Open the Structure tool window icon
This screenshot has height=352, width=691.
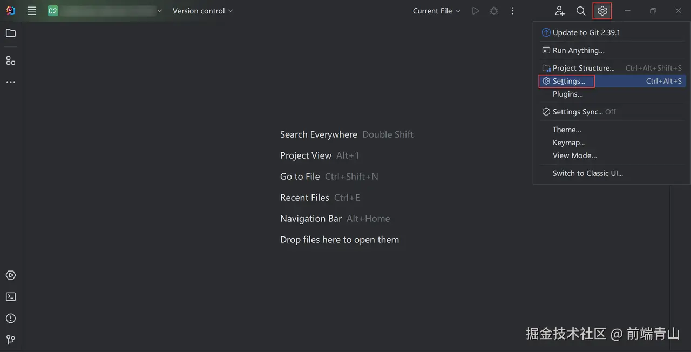tap(11, 60)
